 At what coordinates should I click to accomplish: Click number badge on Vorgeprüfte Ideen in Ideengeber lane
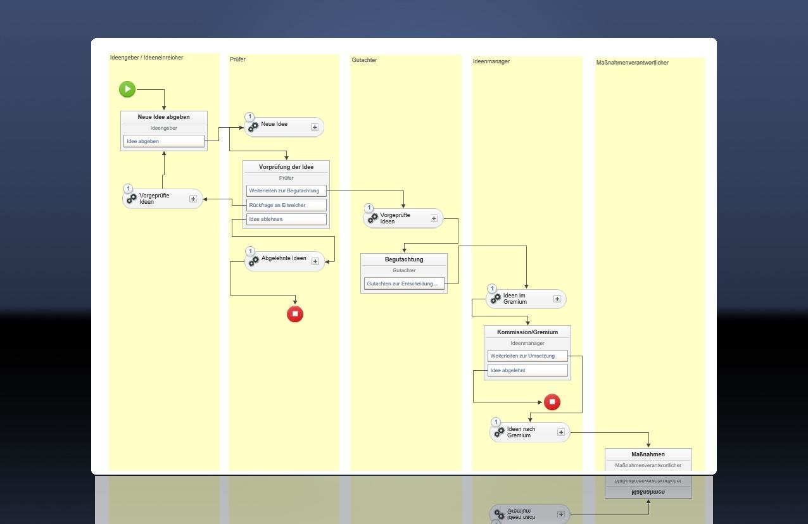pyautogui.click(x=128, y=189)
